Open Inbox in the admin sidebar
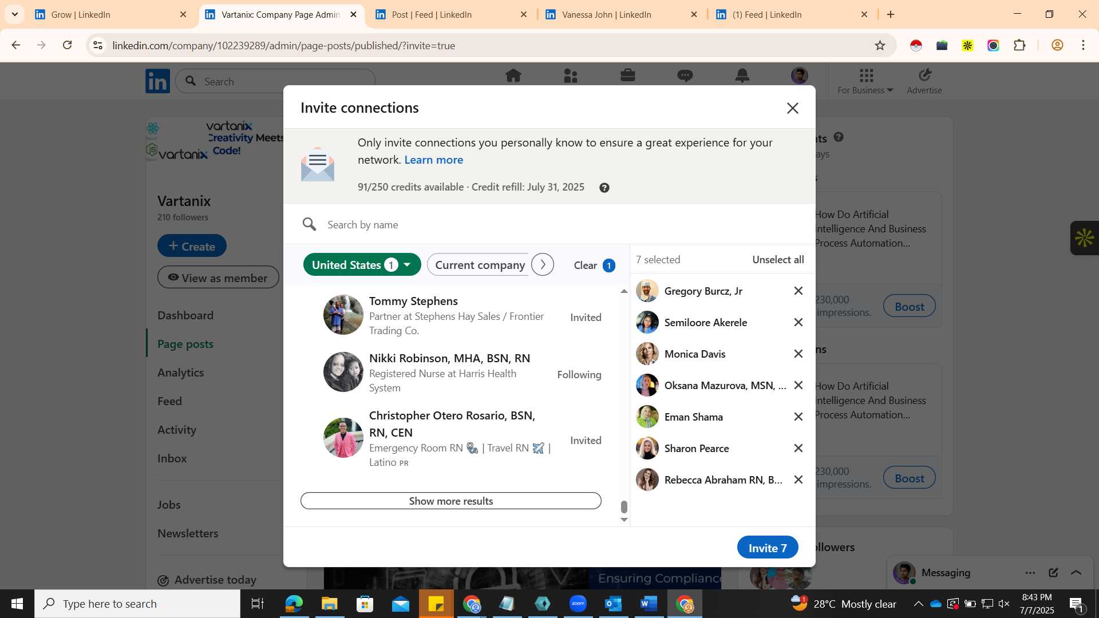The height and width of the screenshot is (618, 1099). (x=172, y=458)
